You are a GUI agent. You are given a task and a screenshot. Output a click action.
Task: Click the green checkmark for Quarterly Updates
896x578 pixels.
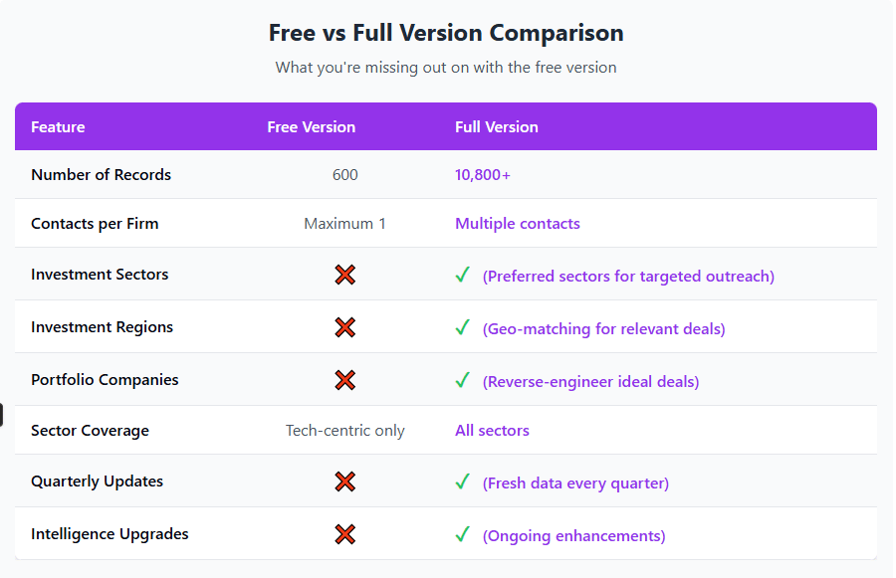click(462, 482)
